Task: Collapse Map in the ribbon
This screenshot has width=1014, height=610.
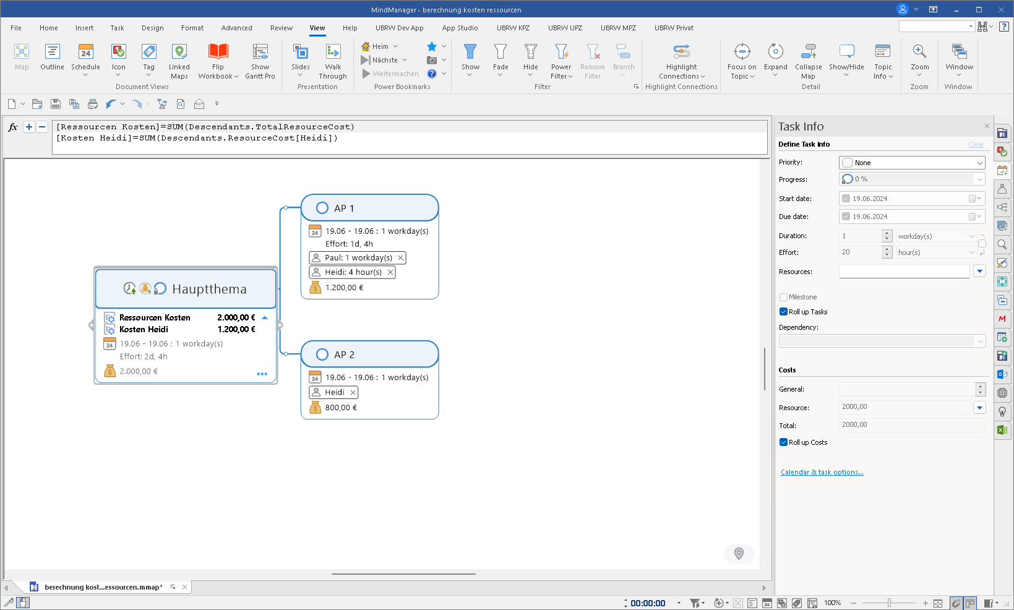Action: [808, 61]
